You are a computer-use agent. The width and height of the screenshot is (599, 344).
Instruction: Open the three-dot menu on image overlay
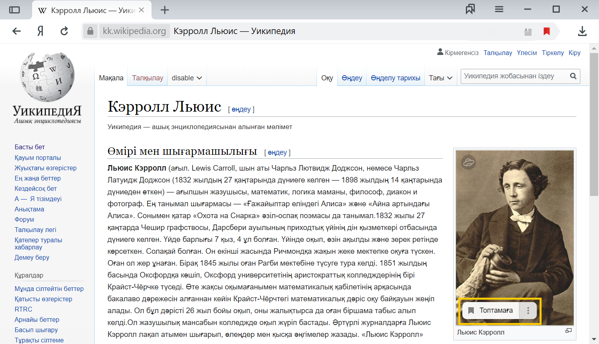pyautogui.click(x=528, y=310)
